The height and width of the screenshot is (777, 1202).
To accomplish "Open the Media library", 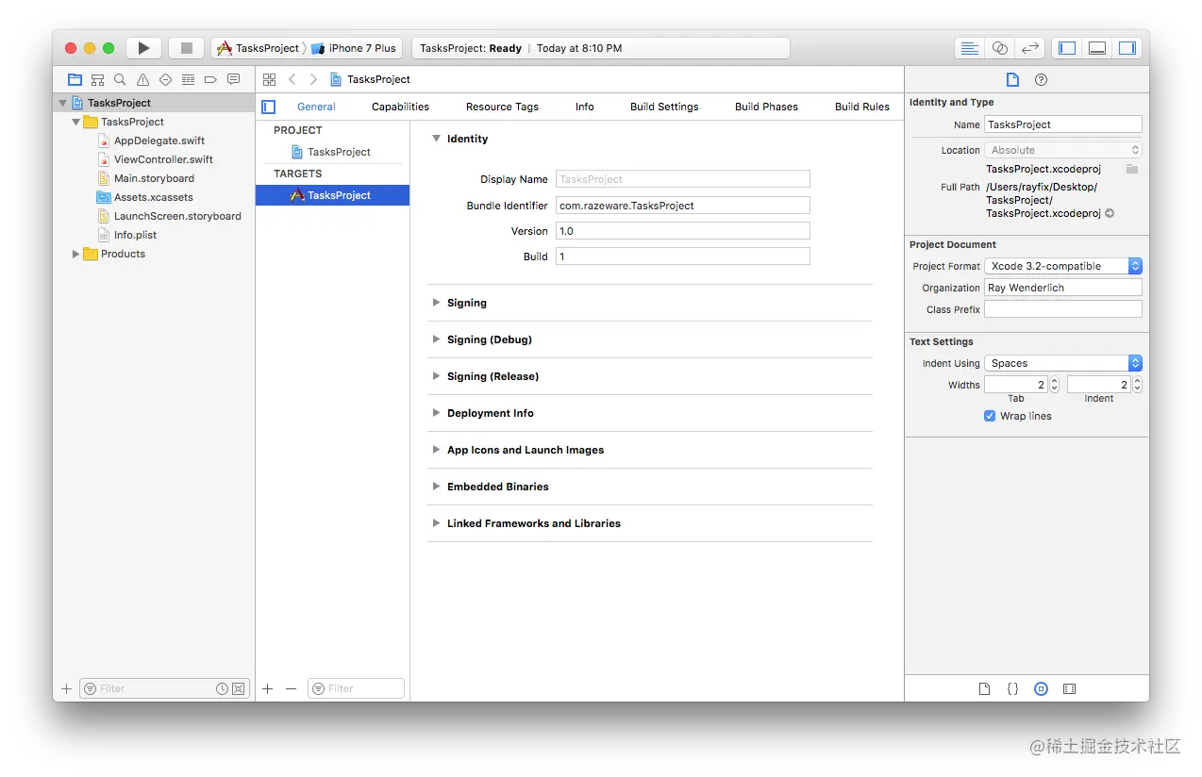I will pos(1069,688).
